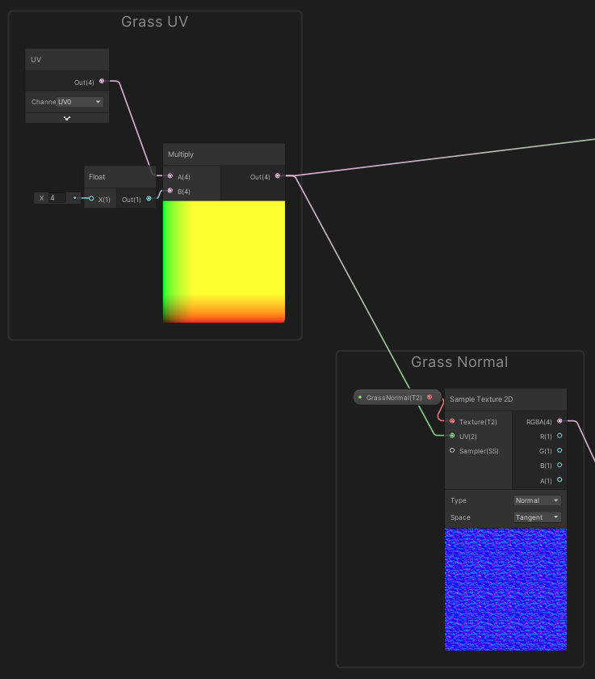The image size is (595, 679).
Task: Click the blue normal map preview
Action: click(505, 589)
